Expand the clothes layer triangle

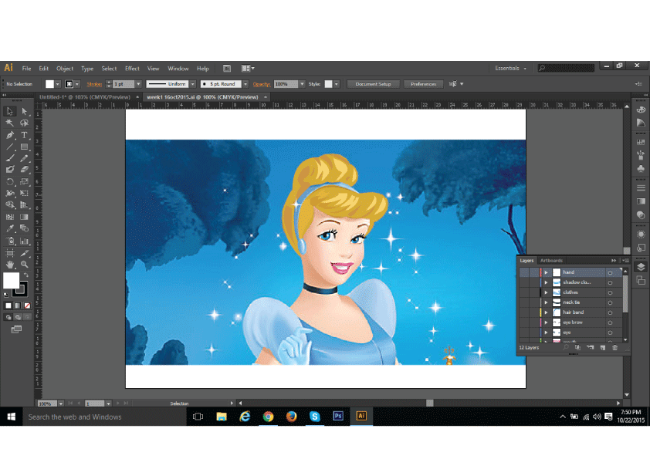(x=547, y=292)
